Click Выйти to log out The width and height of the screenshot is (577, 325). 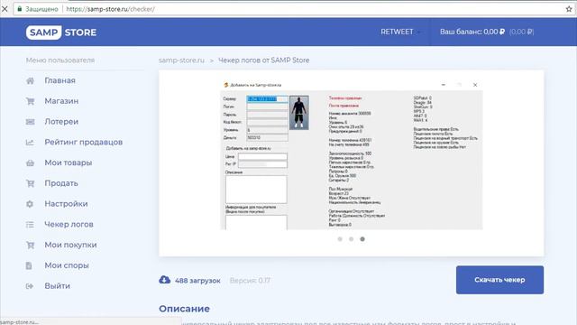58,286
